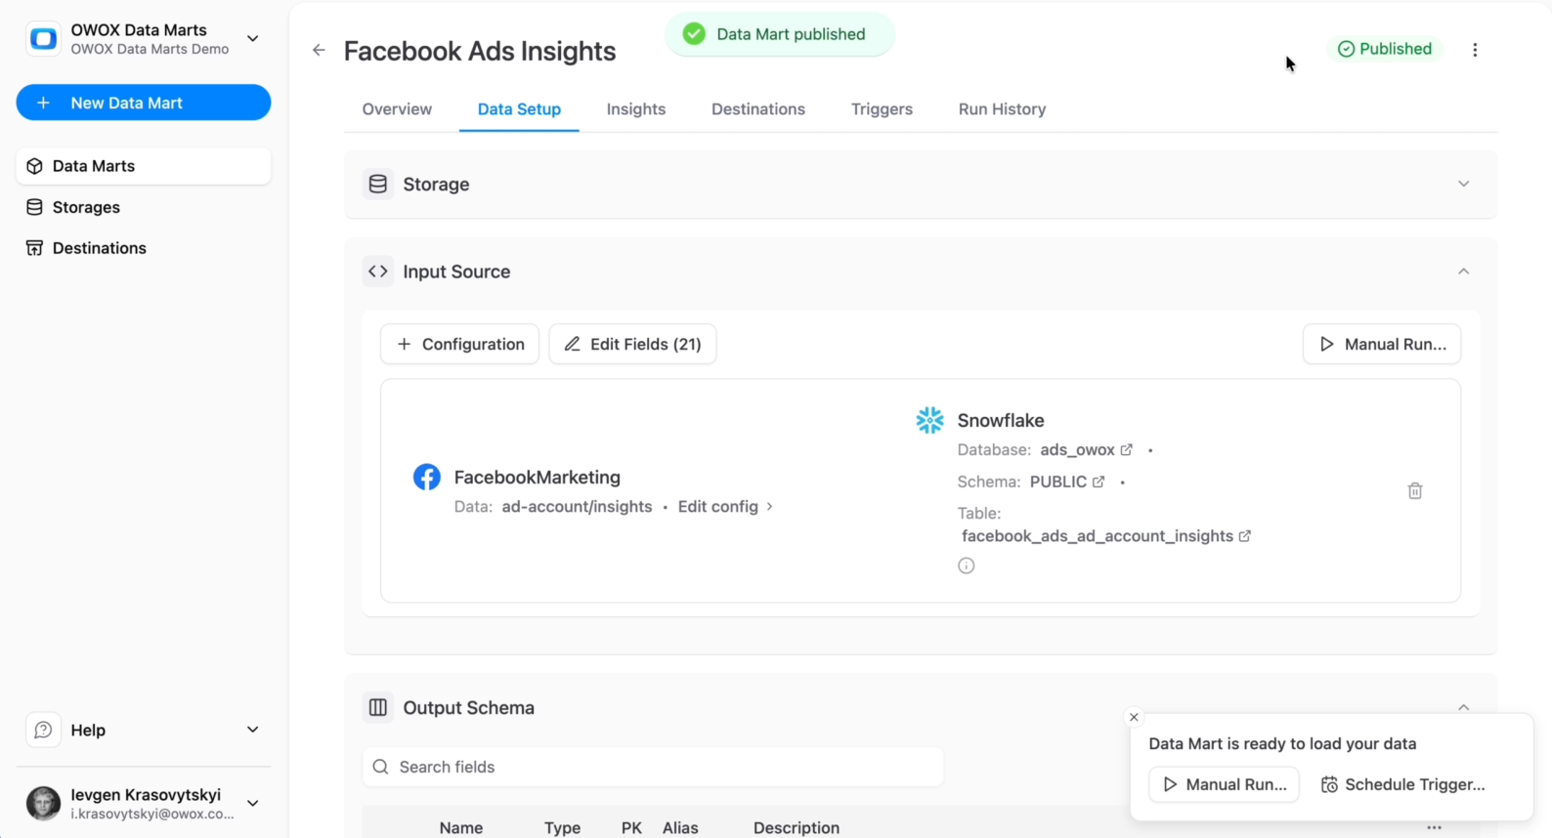Open the ads_owox database external link
Screen dimensions: 1552x838
[1126, 450]
